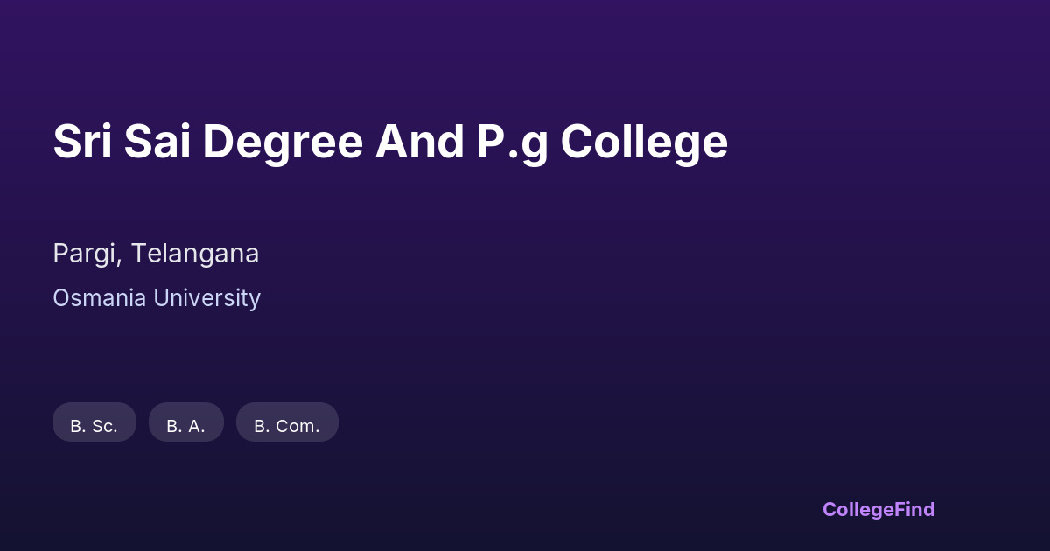Click the Osmania University affiliation text
This screenshot has width=1050, height=551.
[157, 298]
